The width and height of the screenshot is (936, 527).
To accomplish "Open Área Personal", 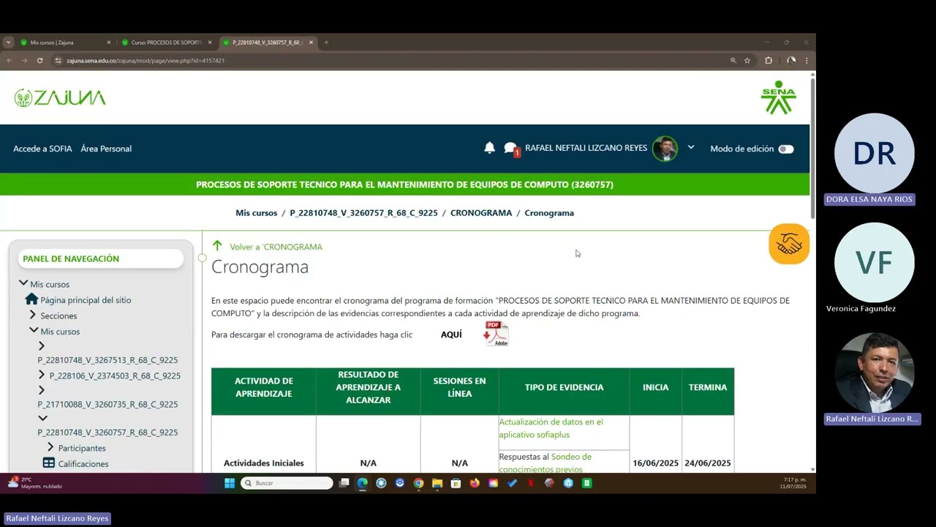I will pos(106,149).
